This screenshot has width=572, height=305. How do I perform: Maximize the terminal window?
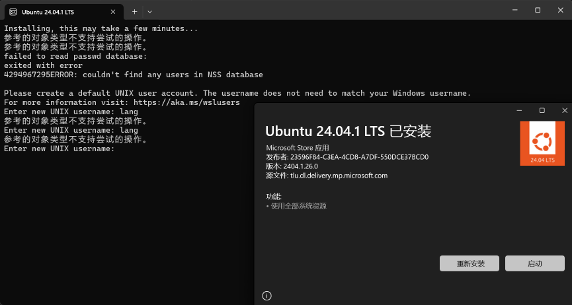(538, 10)
